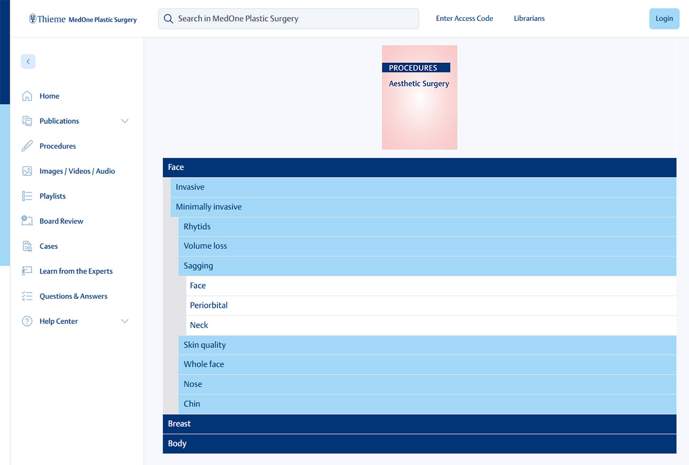Click the Questions & Answers checklist icon
This screenshot has width=689, height=465.
tap(27, 296)
